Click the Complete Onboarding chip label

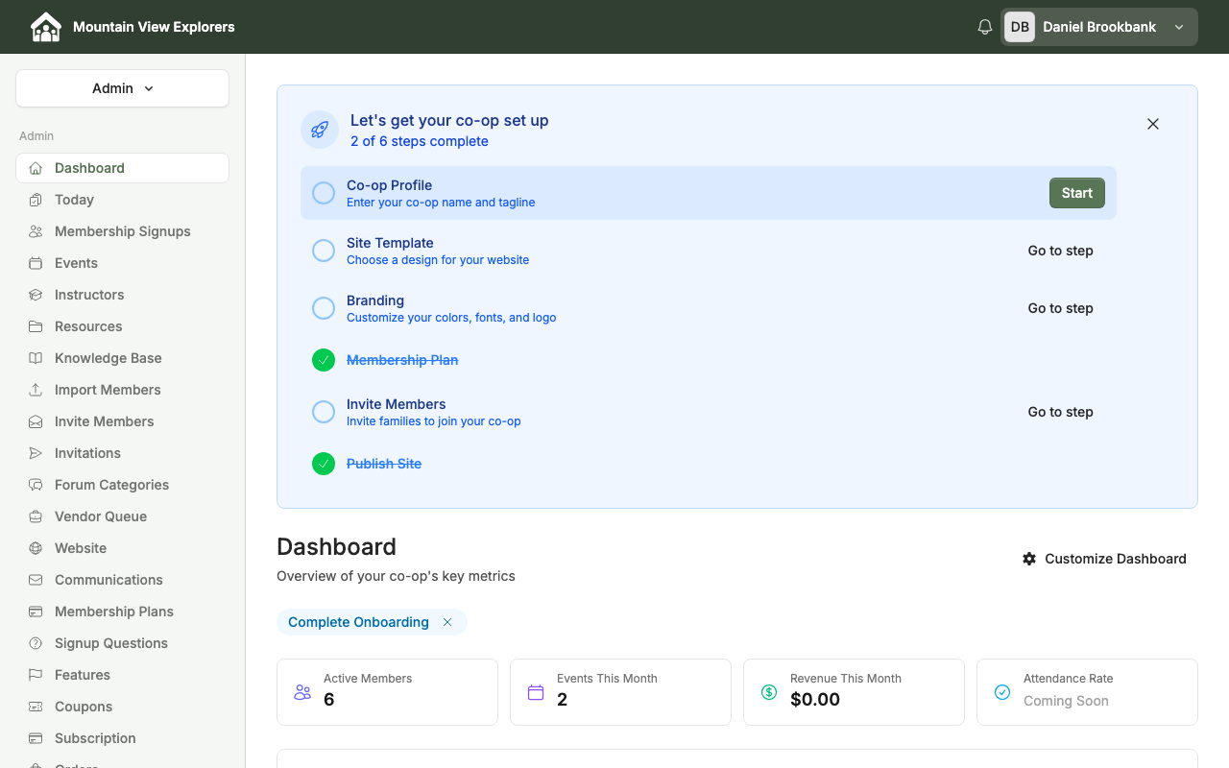tap(358, 622)
